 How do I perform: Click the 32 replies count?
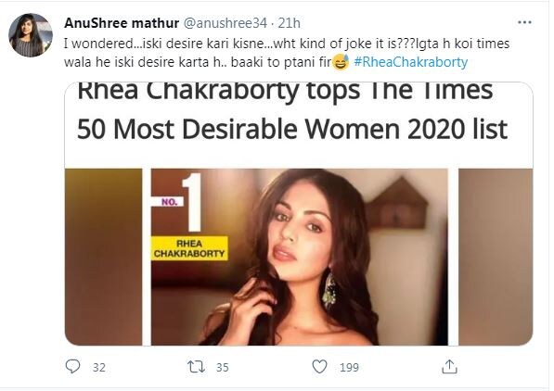[x=99, y=368]
